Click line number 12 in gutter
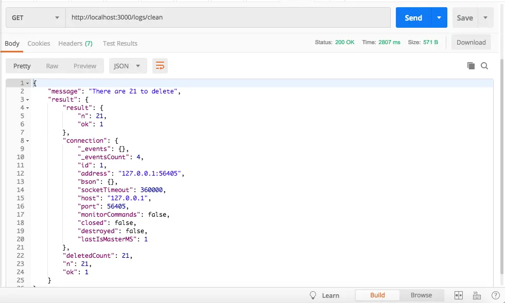 click(20, 174)
